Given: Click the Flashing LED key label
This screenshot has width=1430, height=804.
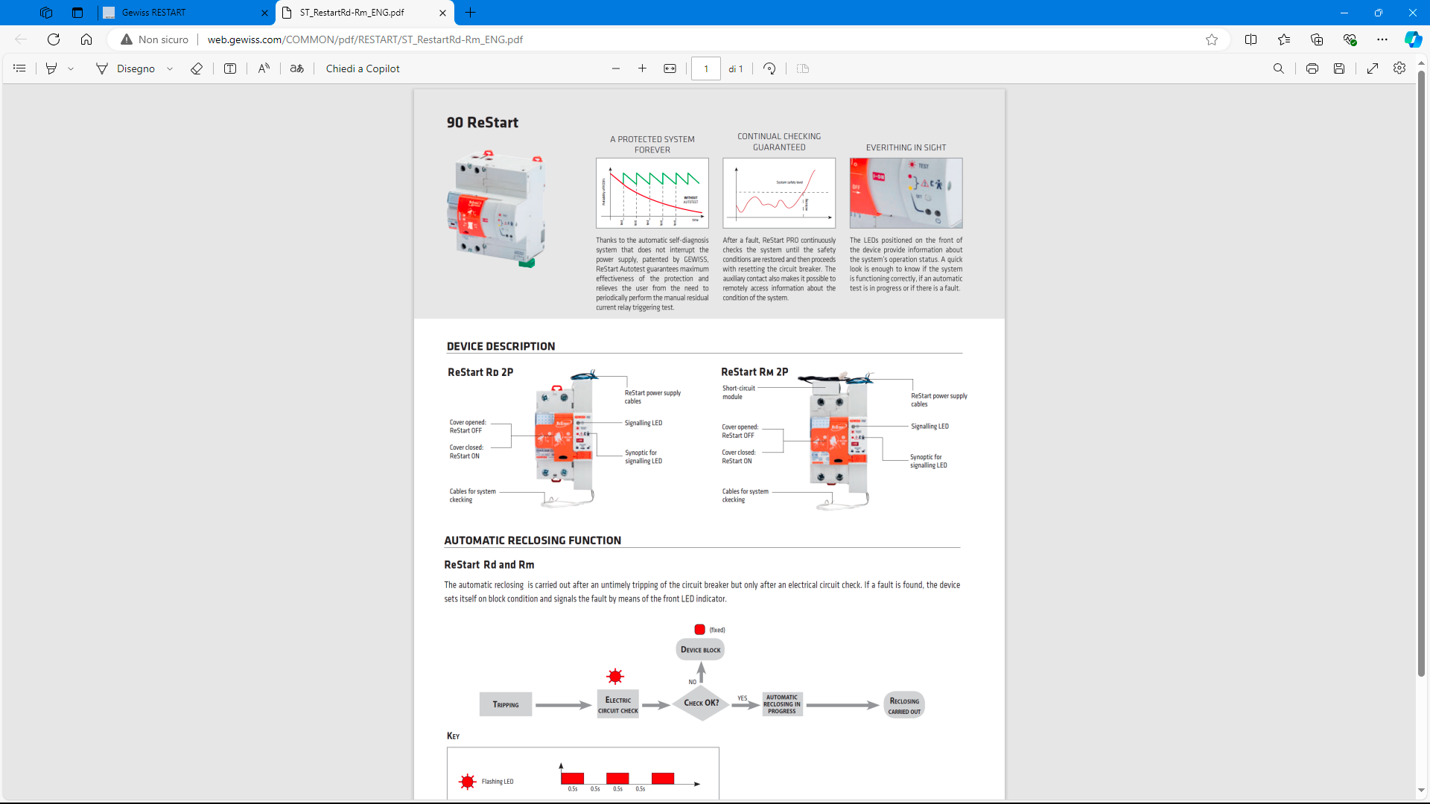Looking at the screenshot, I should [498, 782].
